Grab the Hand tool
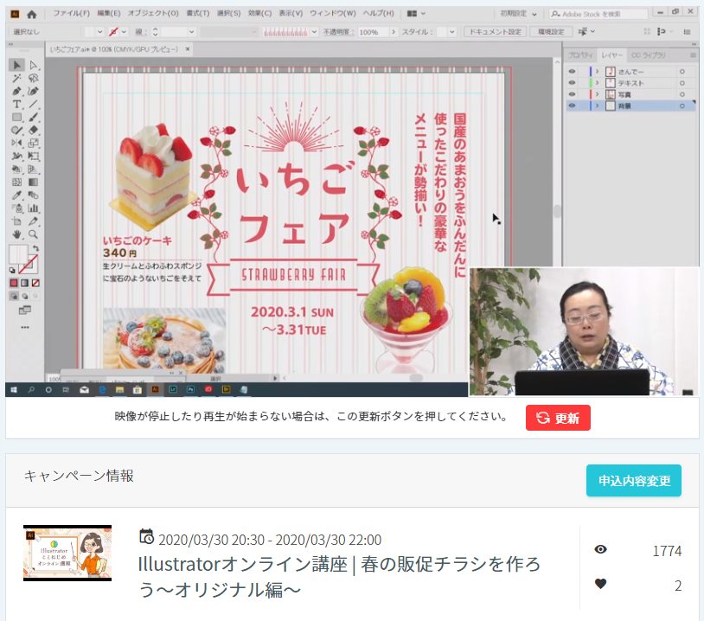Screen dimensions: 704x621 click(x=16, y=234)
